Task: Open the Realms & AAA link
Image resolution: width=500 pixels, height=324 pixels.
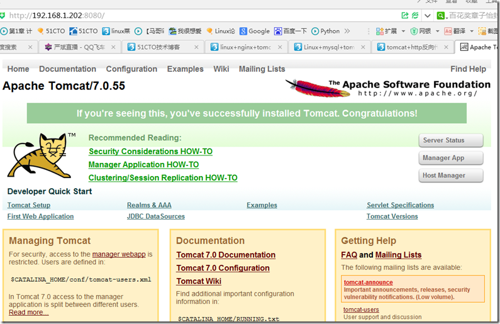Action: (149, 205)
